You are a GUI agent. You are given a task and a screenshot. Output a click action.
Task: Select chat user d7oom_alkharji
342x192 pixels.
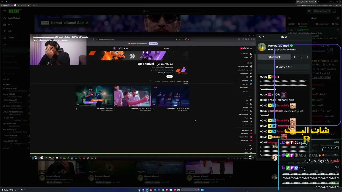[x=278, y=100]
